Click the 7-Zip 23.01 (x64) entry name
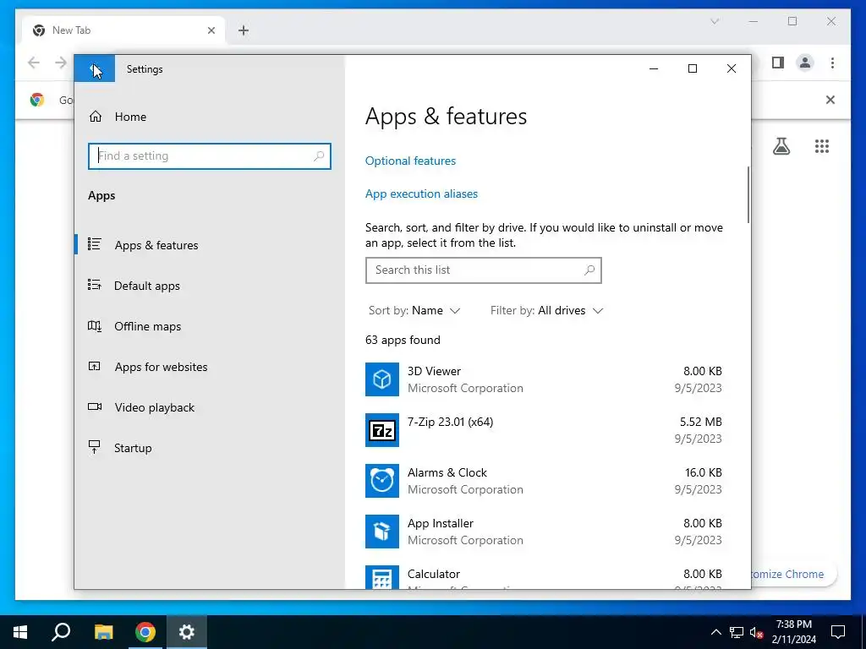 [x=450, y=423]
